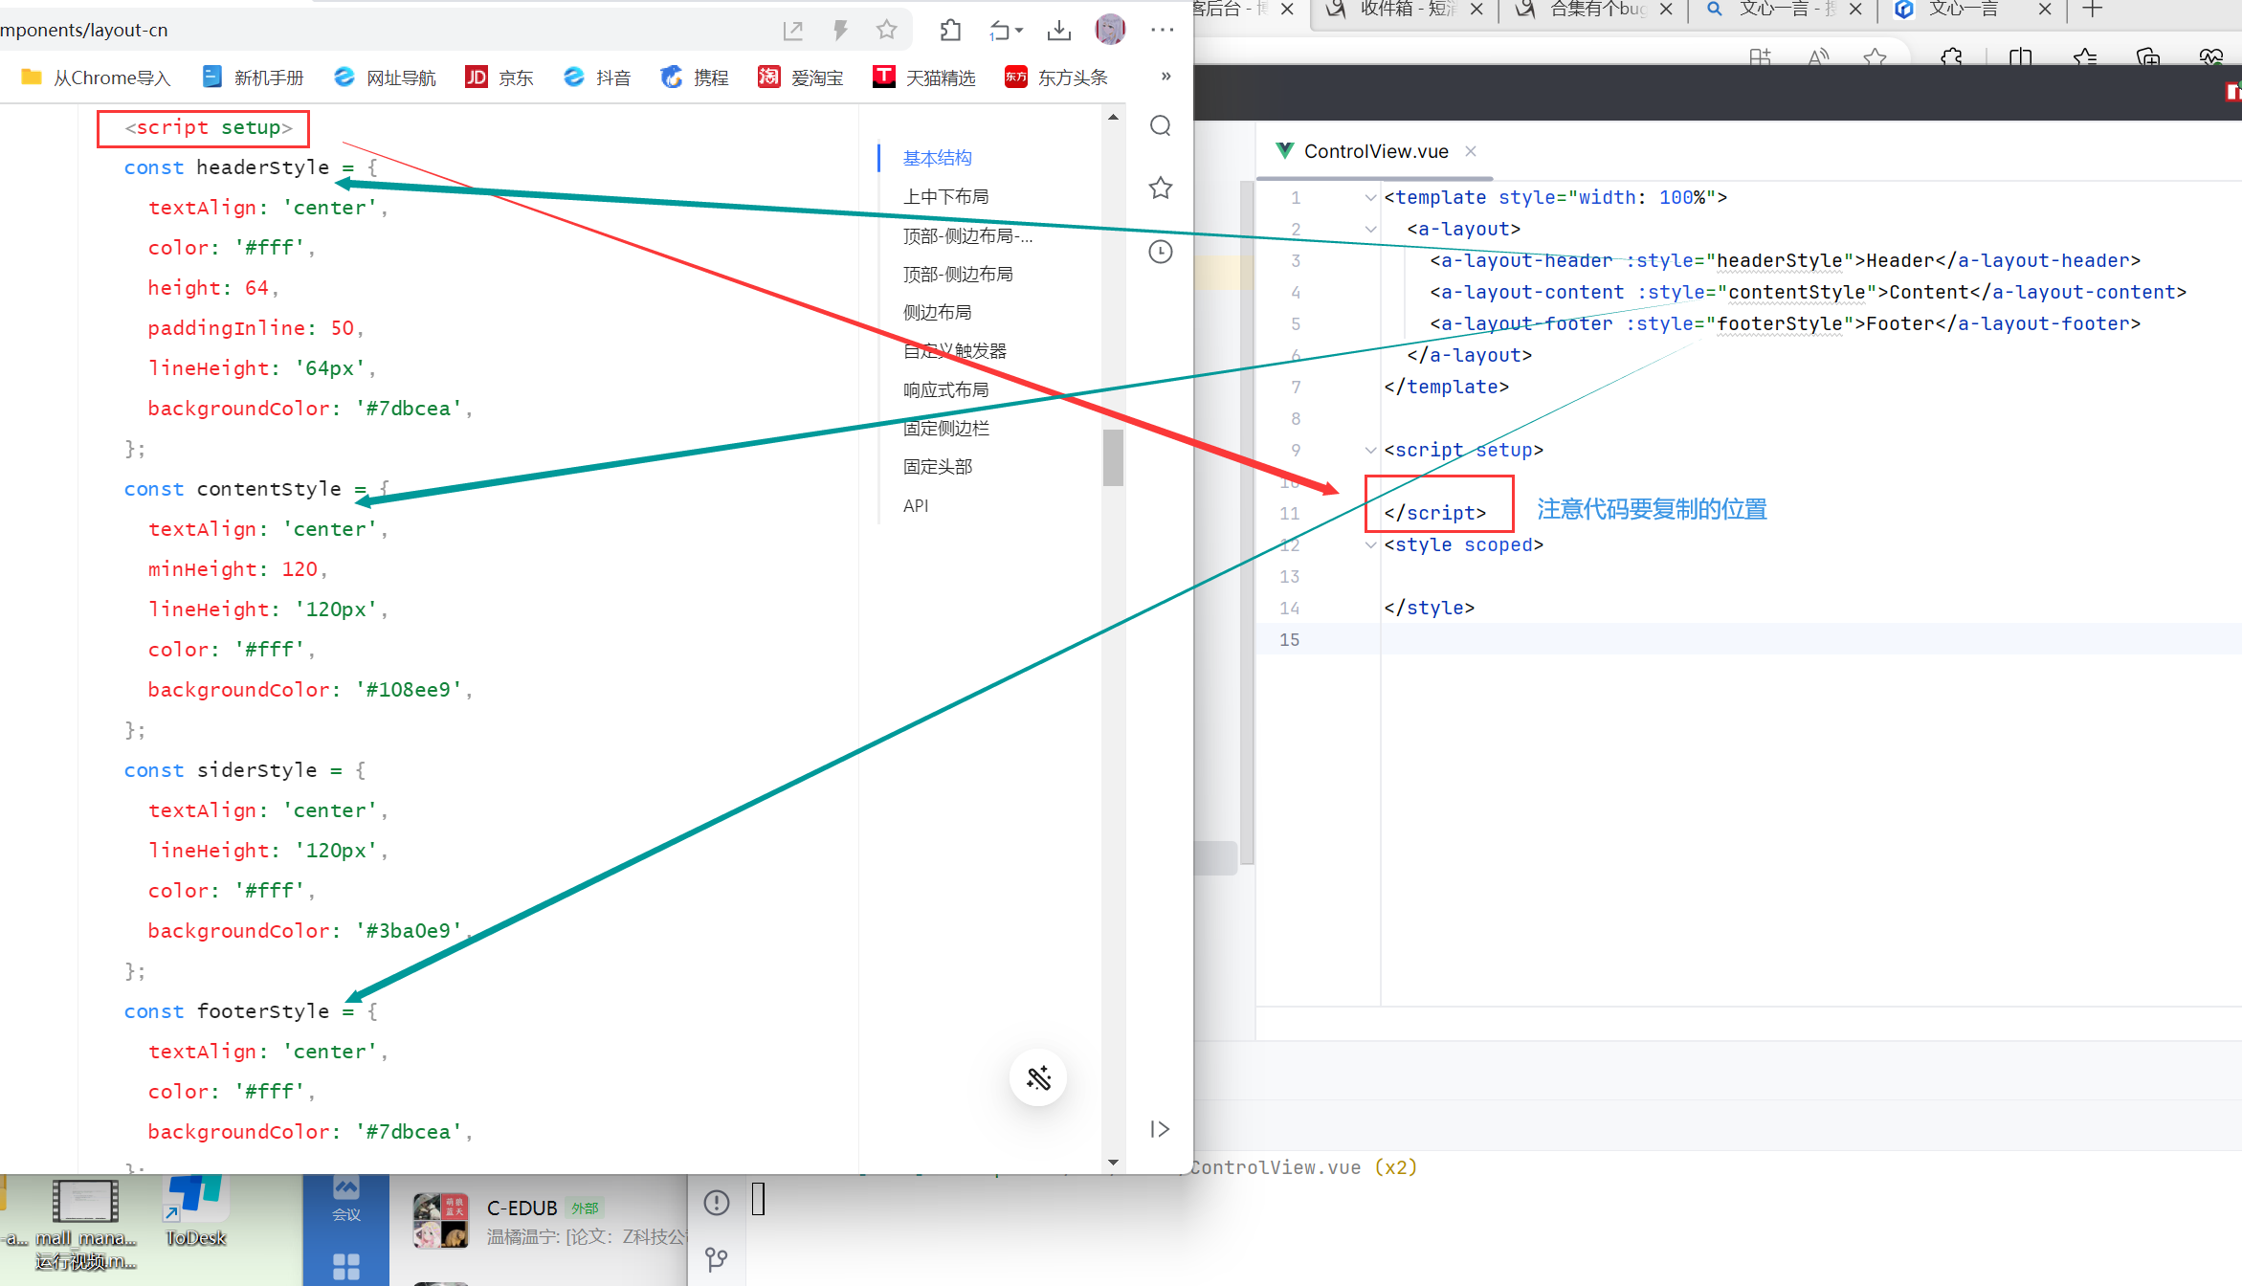Click the share page icon in address bar
Image resolution: width=2242 pixels, height=1286 pixels.
[x=792, y=31]
